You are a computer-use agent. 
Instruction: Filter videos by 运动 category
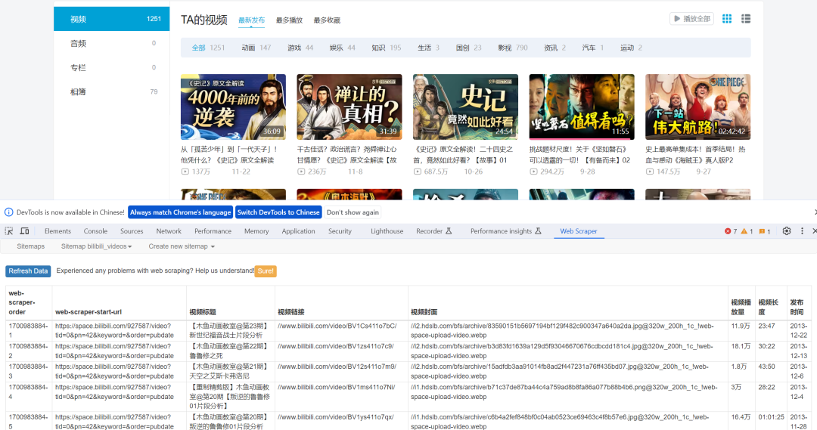click(631, 48)
